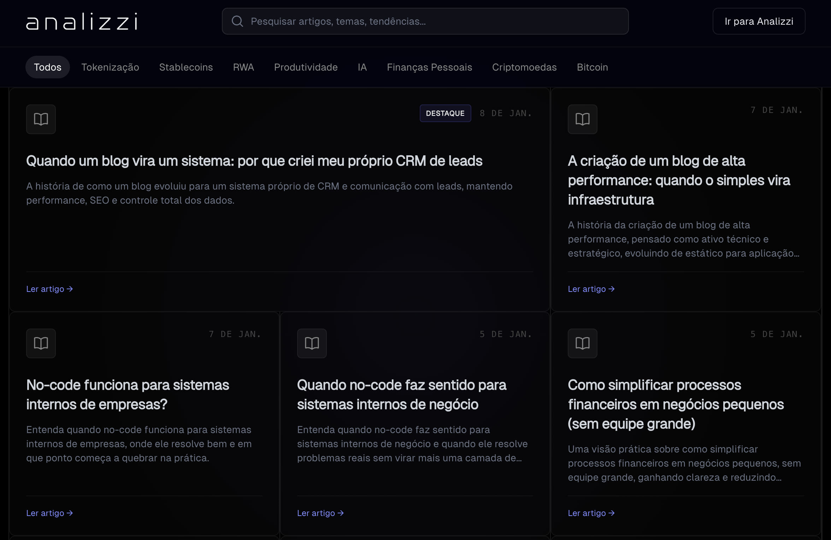Switch to the Tokenização category
This screenshot has height=540, width=831.
tap(110, 67)
